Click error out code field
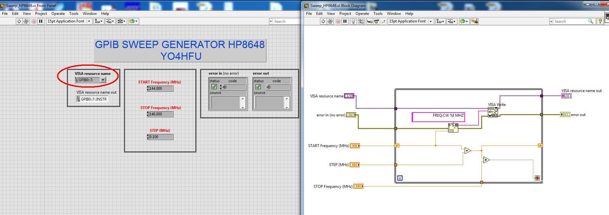 click(x=279, y=87)
